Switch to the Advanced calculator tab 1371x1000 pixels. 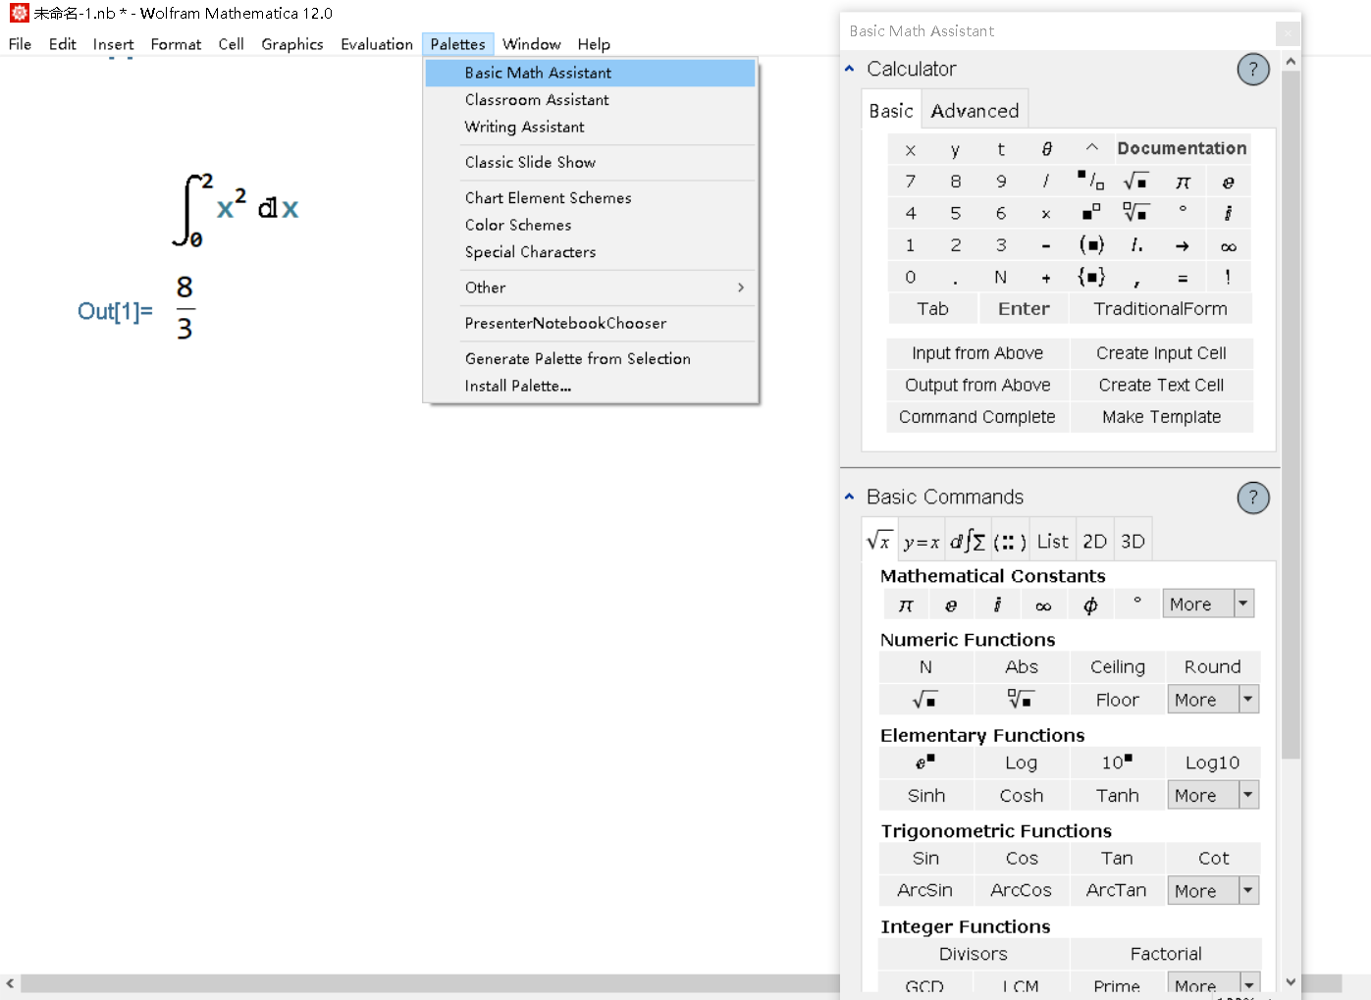tap(975, 111)
